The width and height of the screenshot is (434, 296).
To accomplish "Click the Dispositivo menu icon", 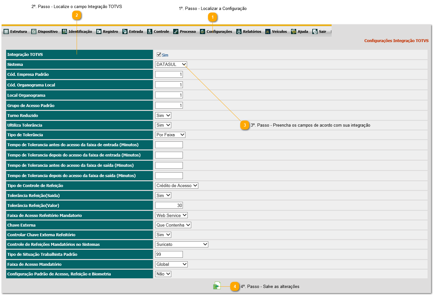I will (x=34, y=31).
